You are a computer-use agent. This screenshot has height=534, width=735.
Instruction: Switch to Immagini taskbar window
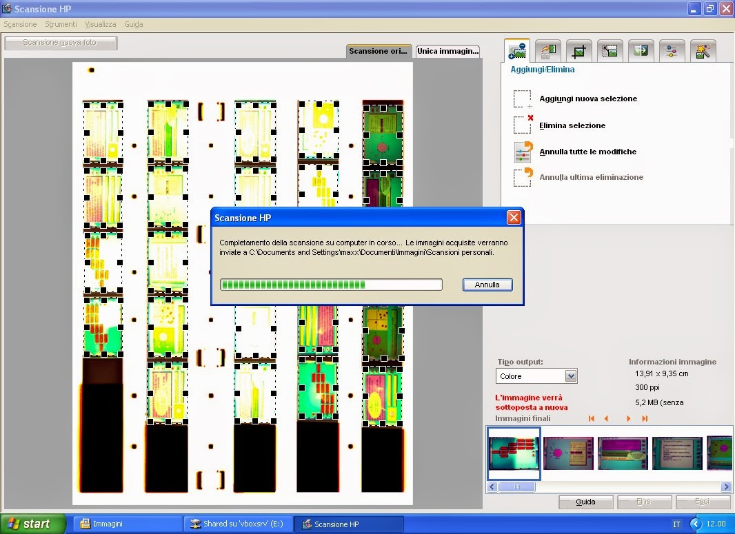pyautogui.click(x=128, y=524)
